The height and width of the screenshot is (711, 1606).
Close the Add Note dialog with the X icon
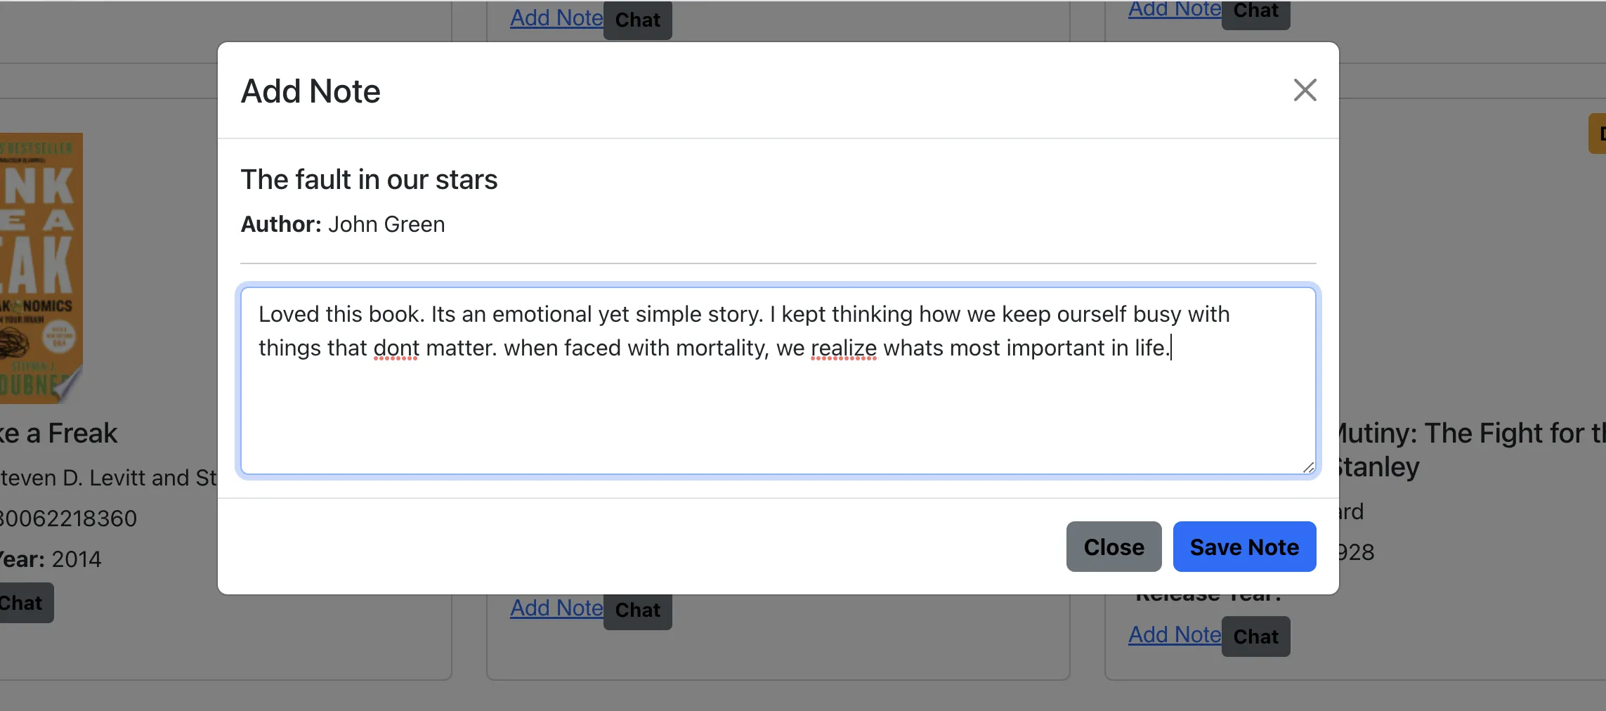click(x=1305, y=90)
